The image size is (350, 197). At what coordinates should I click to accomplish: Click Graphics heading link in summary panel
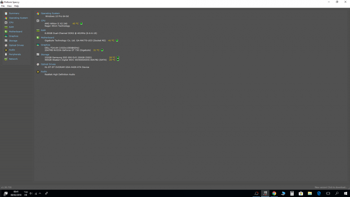tap(45, 45)
